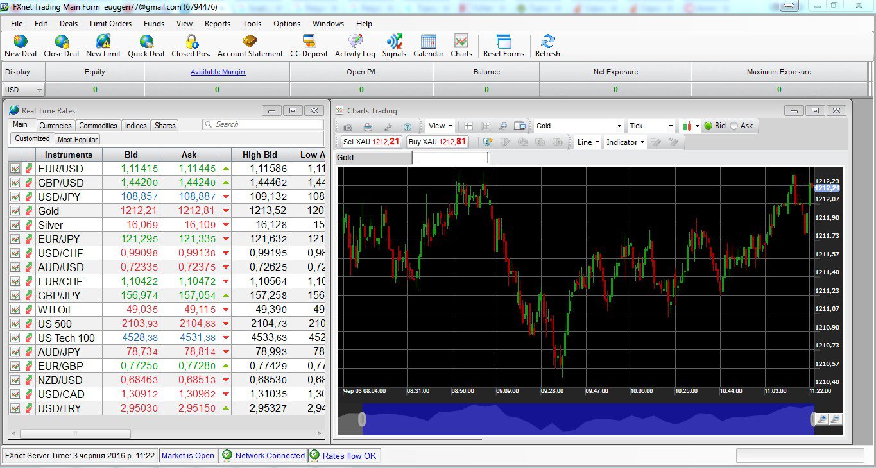Open the economic Calendar
The width and height of the screenshot is (876, 468).
pyautogui.click(x=428, y=46)
